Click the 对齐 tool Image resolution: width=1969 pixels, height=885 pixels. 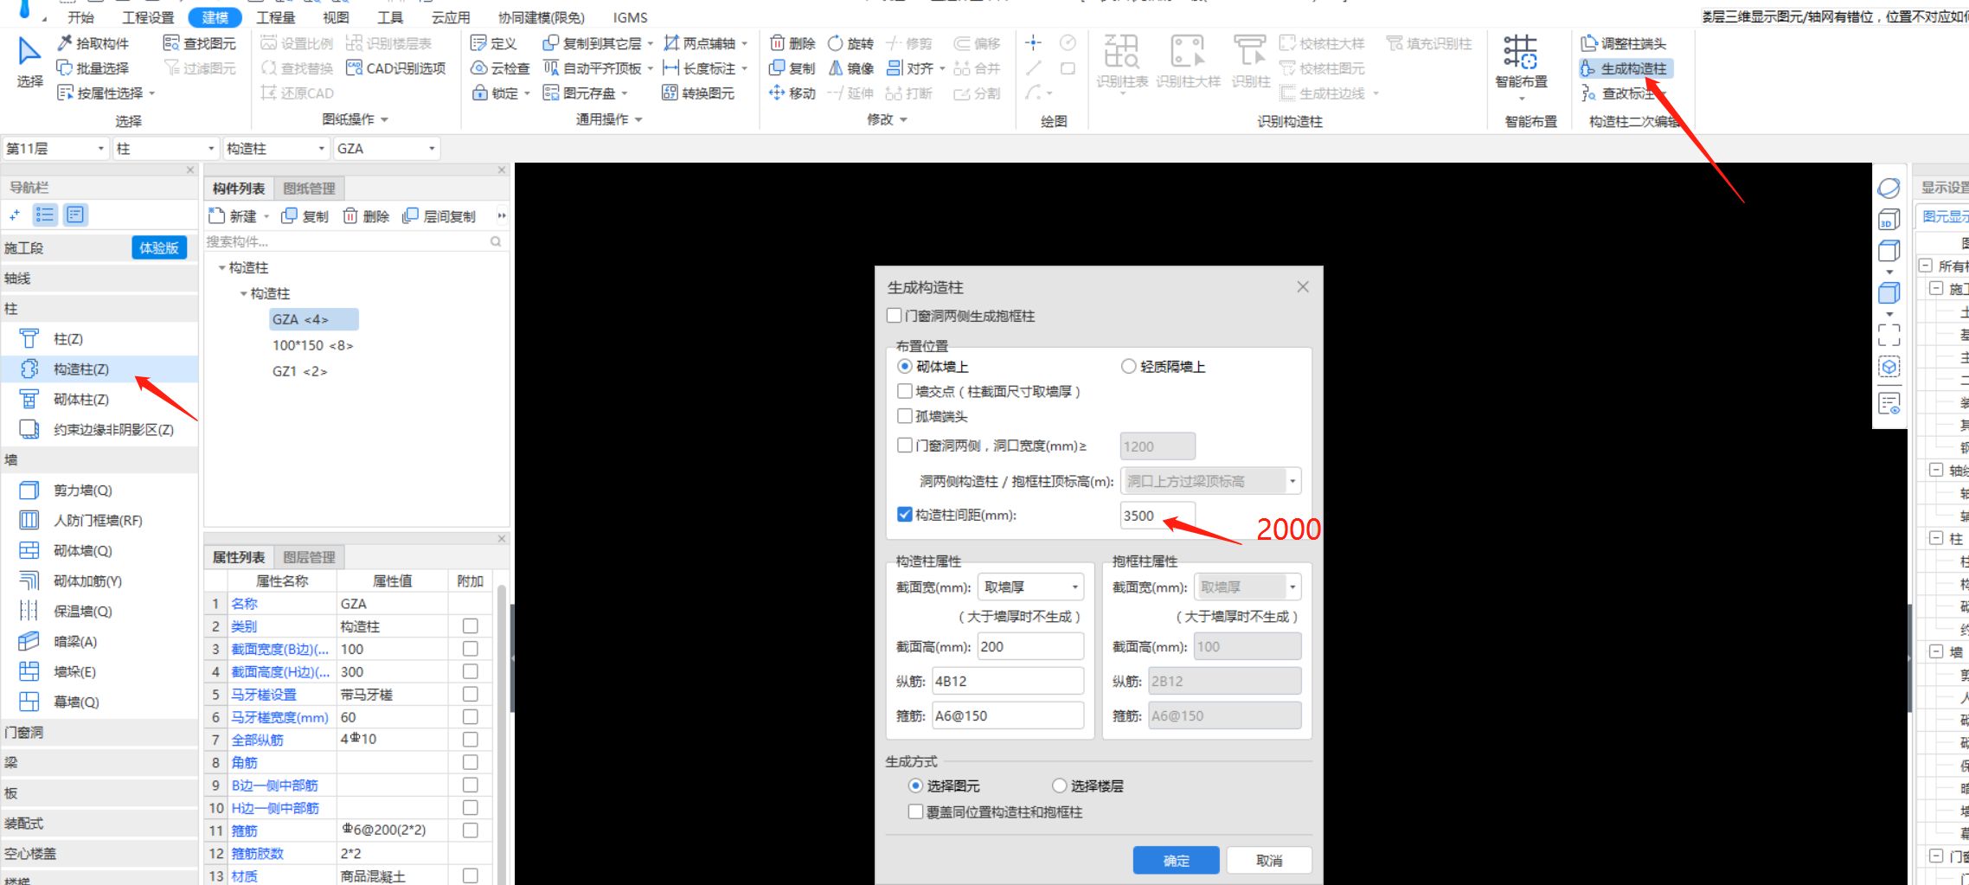tap(910, 68)
